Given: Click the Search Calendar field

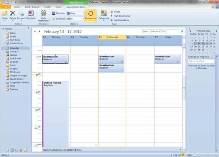Looking at the screenshot, I should 161,31.
